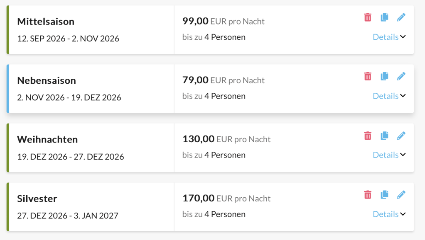Open Details dropdown for Silvester
The width and height of the screenshot is (425, 240).
pos(389,214)
